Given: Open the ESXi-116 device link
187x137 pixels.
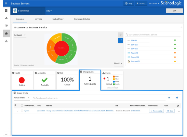Looking at the screenshot, I should [x=134, y=45].
